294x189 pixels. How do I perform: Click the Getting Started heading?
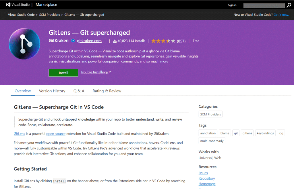(x=30, y=169)
